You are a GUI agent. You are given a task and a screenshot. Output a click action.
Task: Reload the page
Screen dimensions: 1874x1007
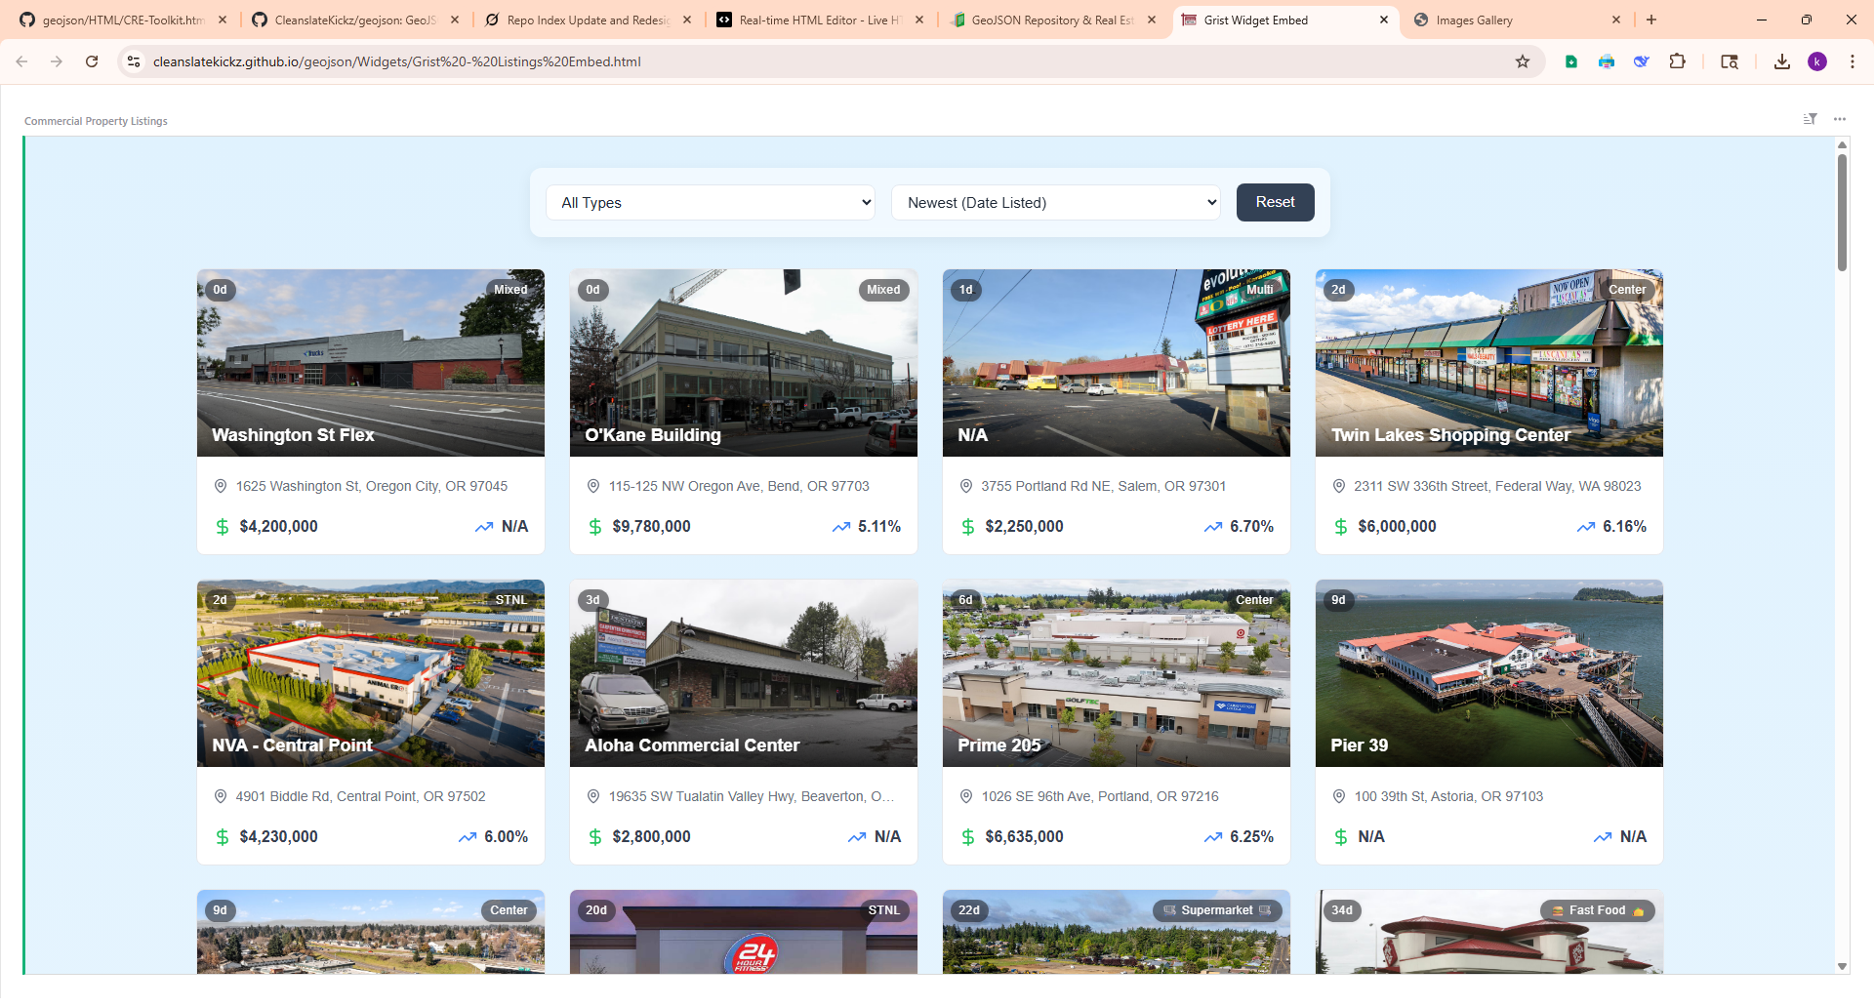[92, 61]
